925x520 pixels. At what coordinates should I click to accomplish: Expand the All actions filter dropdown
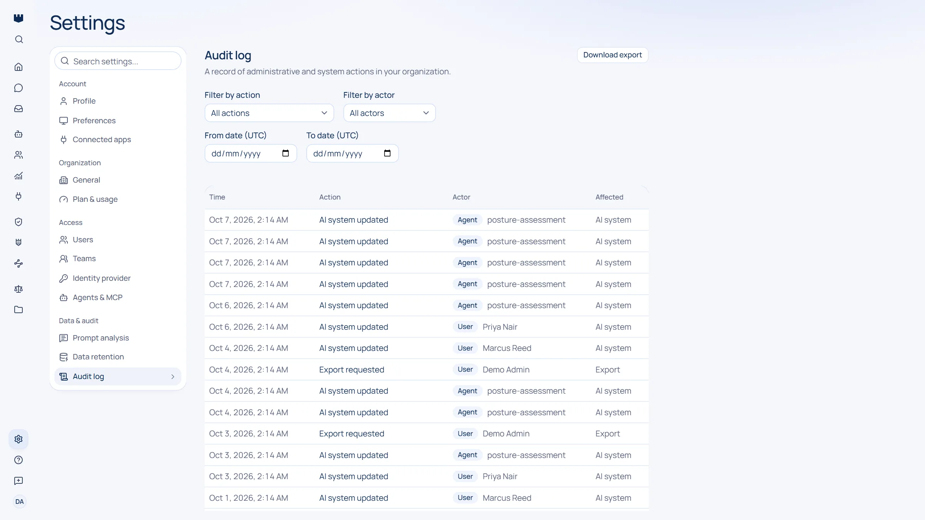pos(269,113)
